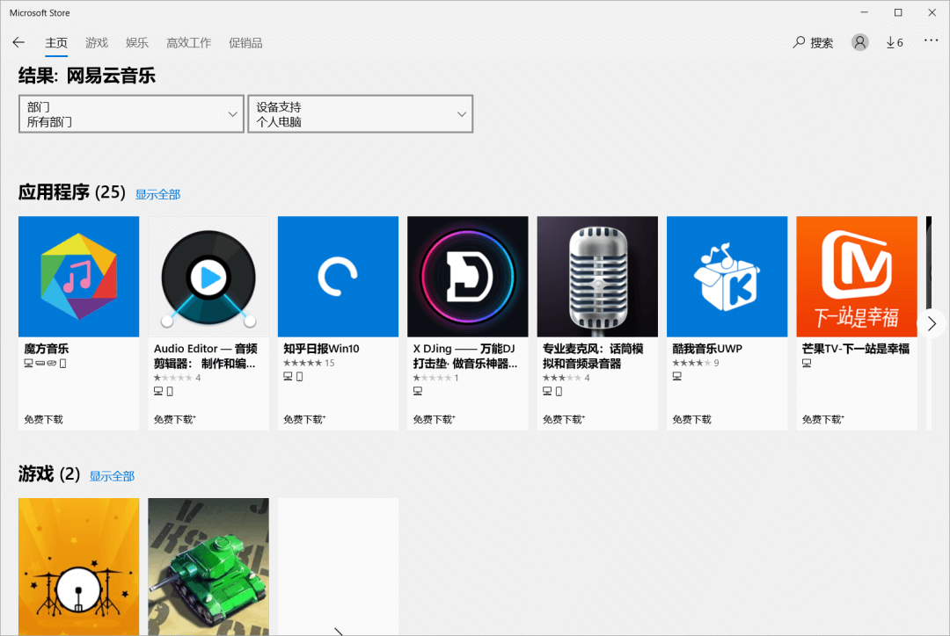Maximize the Microsoft Store window
Image resolution: width=950 pixels, height=636 pixels.
click(898, 12)
